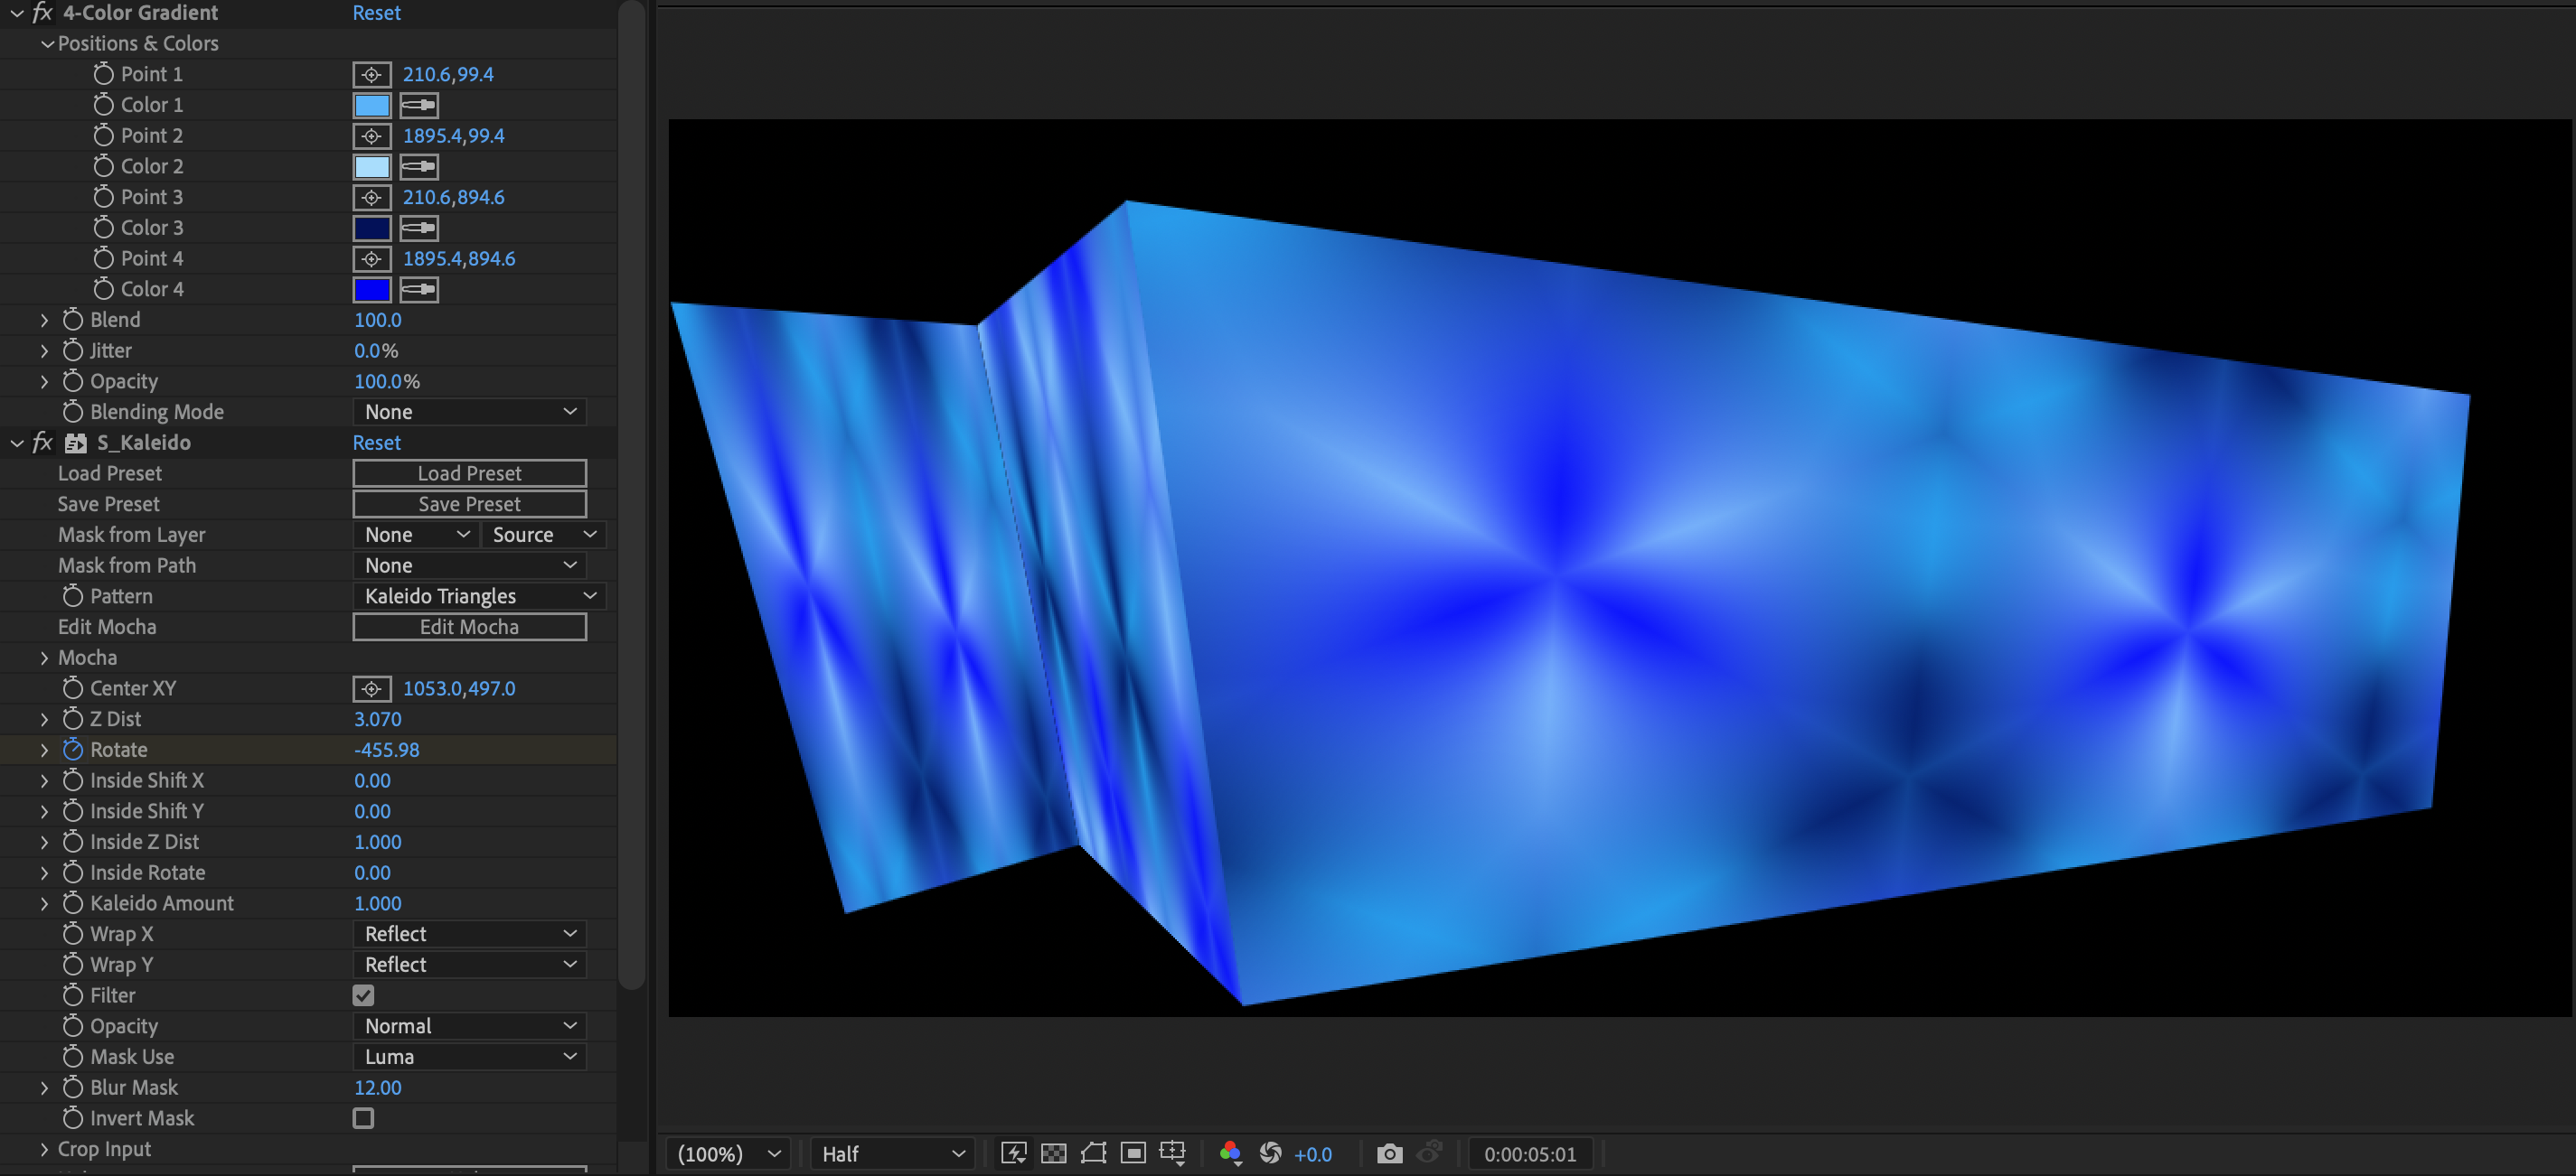Open the Fast Previews lightning icon

tap(1014, 1154)
